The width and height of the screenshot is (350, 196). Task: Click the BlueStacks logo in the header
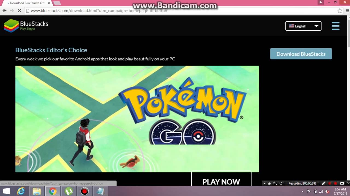pyautogui.click(x=26, y=26)
